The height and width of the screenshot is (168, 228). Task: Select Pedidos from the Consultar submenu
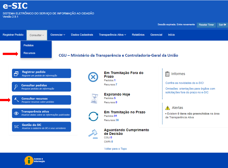point(28,45)
